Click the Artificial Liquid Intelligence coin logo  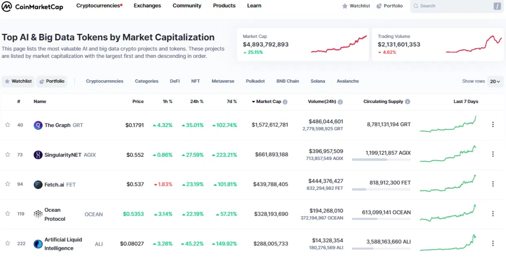[x=38, y=244]
